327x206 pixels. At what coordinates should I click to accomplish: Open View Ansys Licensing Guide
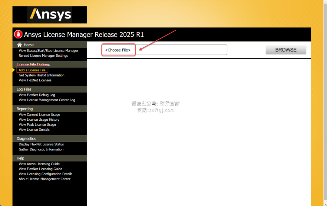tap(39, 164)
